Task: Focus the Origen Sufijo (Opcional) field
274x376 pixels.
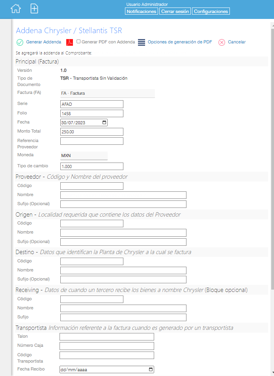Action: (123, 242)
